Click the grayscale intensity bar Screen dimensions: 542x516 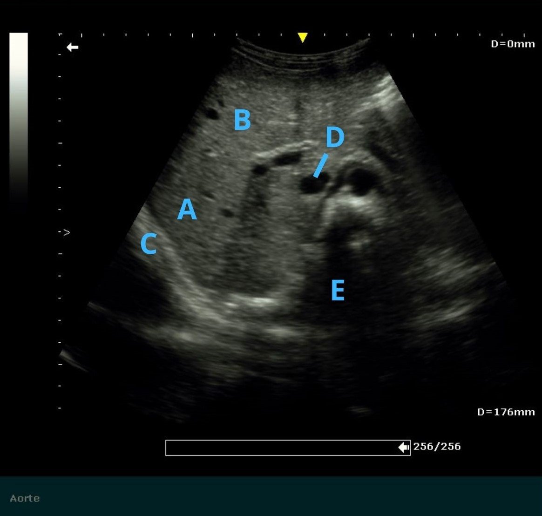19,116
